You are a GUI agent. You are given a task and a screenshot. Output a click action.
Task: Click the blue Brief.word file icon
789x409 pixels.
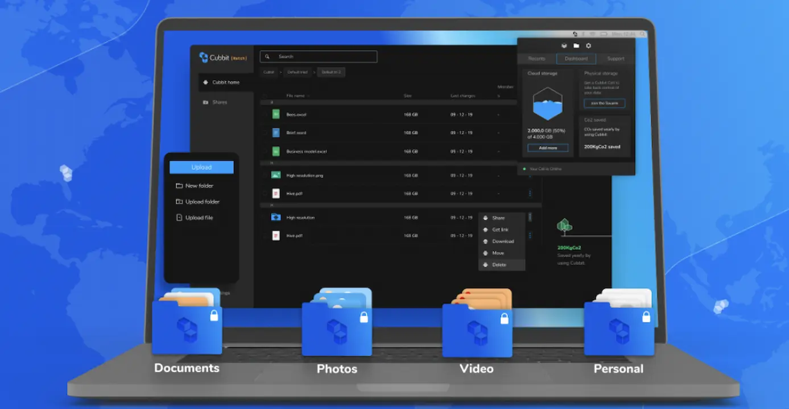[x=276, y=132]
